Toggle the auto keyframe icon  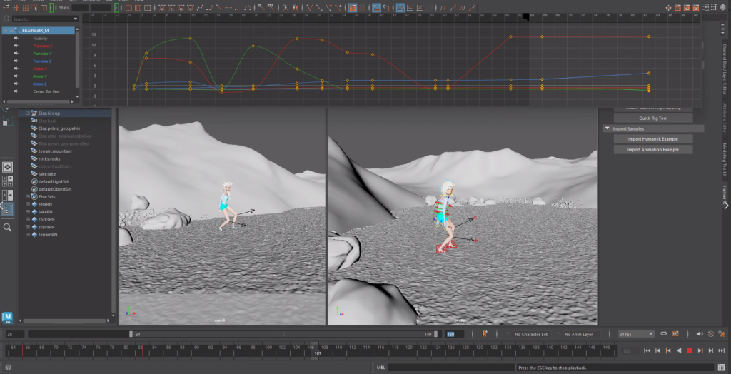pyautogui.click(x=710, y=334)
